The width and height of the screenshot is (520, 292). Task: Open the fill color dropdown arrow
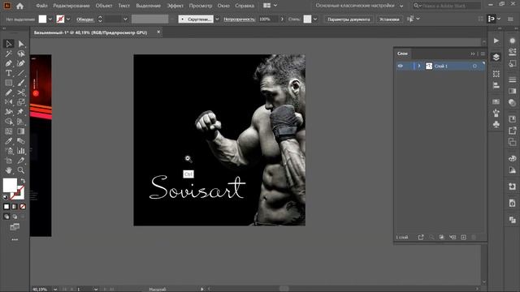pos(50,19)
